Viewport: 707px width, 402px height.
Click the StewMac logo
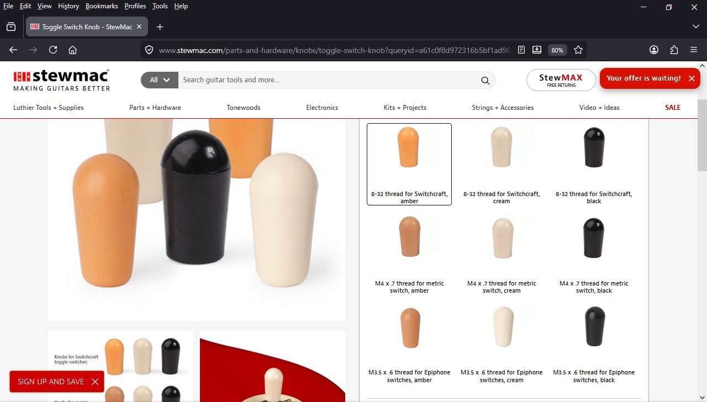point(61,80)
